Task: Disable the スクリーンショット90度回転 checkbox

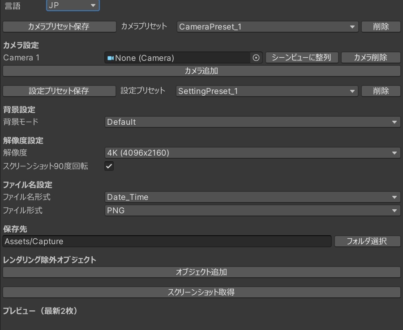Action: [108, 165]
